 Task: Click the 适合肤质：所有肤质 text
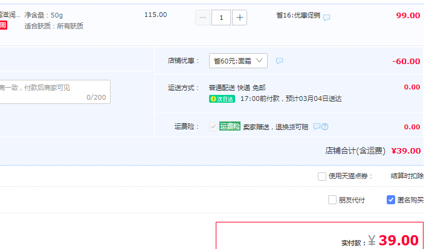(x=54, y=26)
